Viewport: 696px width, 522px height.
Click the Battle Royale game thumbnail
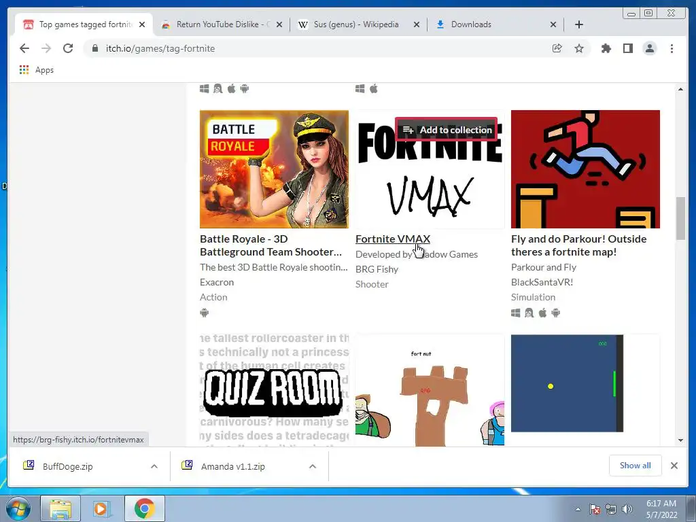275,169
